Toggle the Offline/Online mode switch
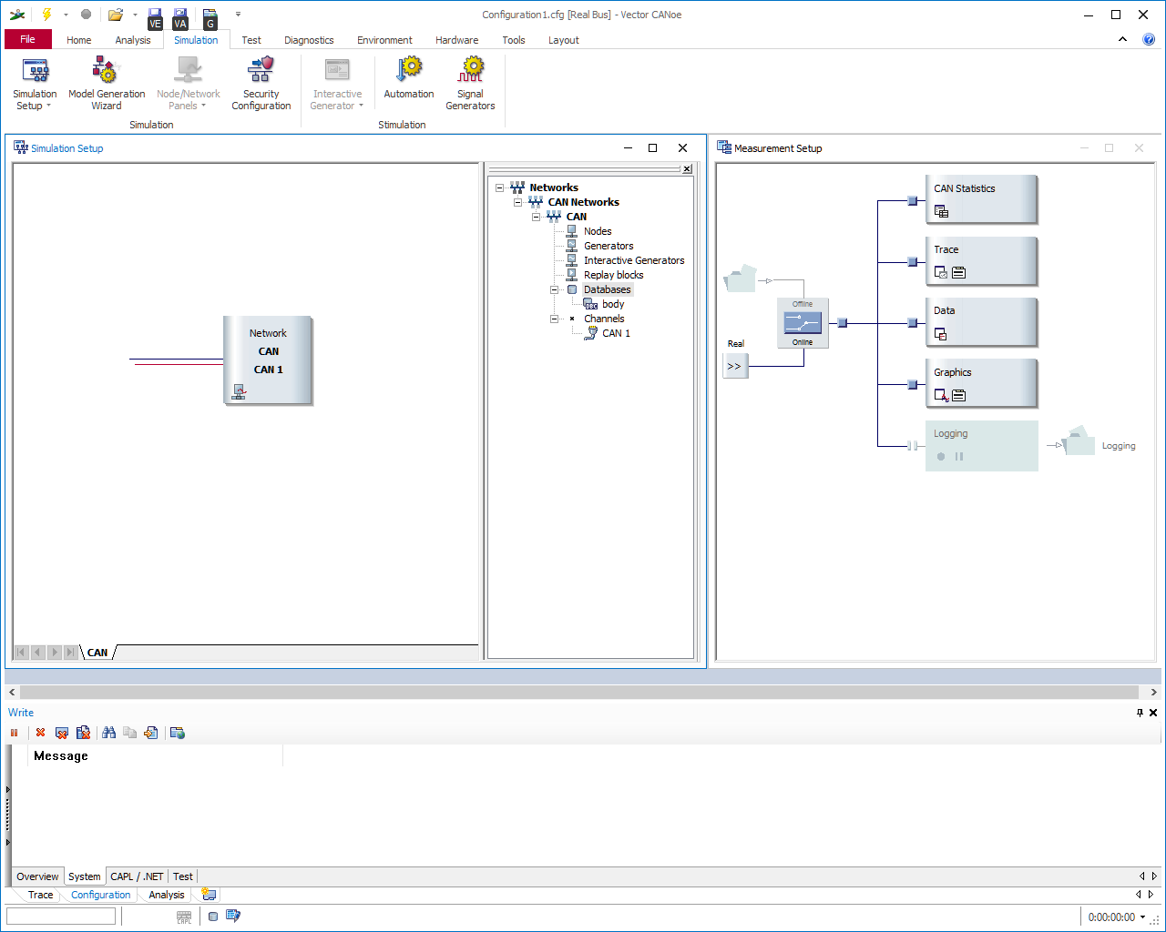Image resolution: width=1166 pixels, height=932 pixels. (803, 323)
